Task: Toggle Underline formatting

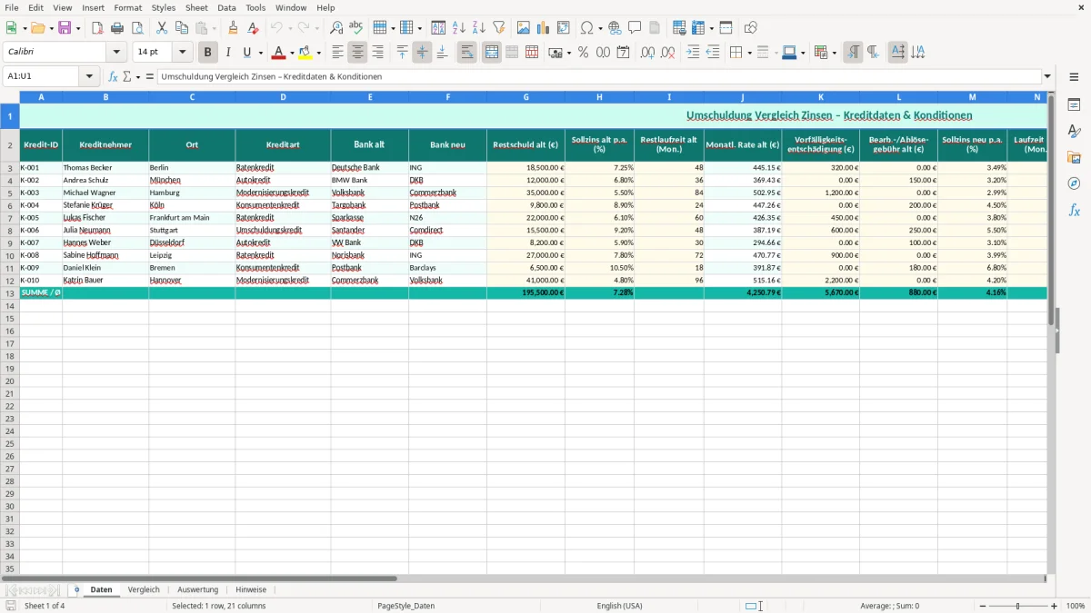Action: [x=246, y=53]
